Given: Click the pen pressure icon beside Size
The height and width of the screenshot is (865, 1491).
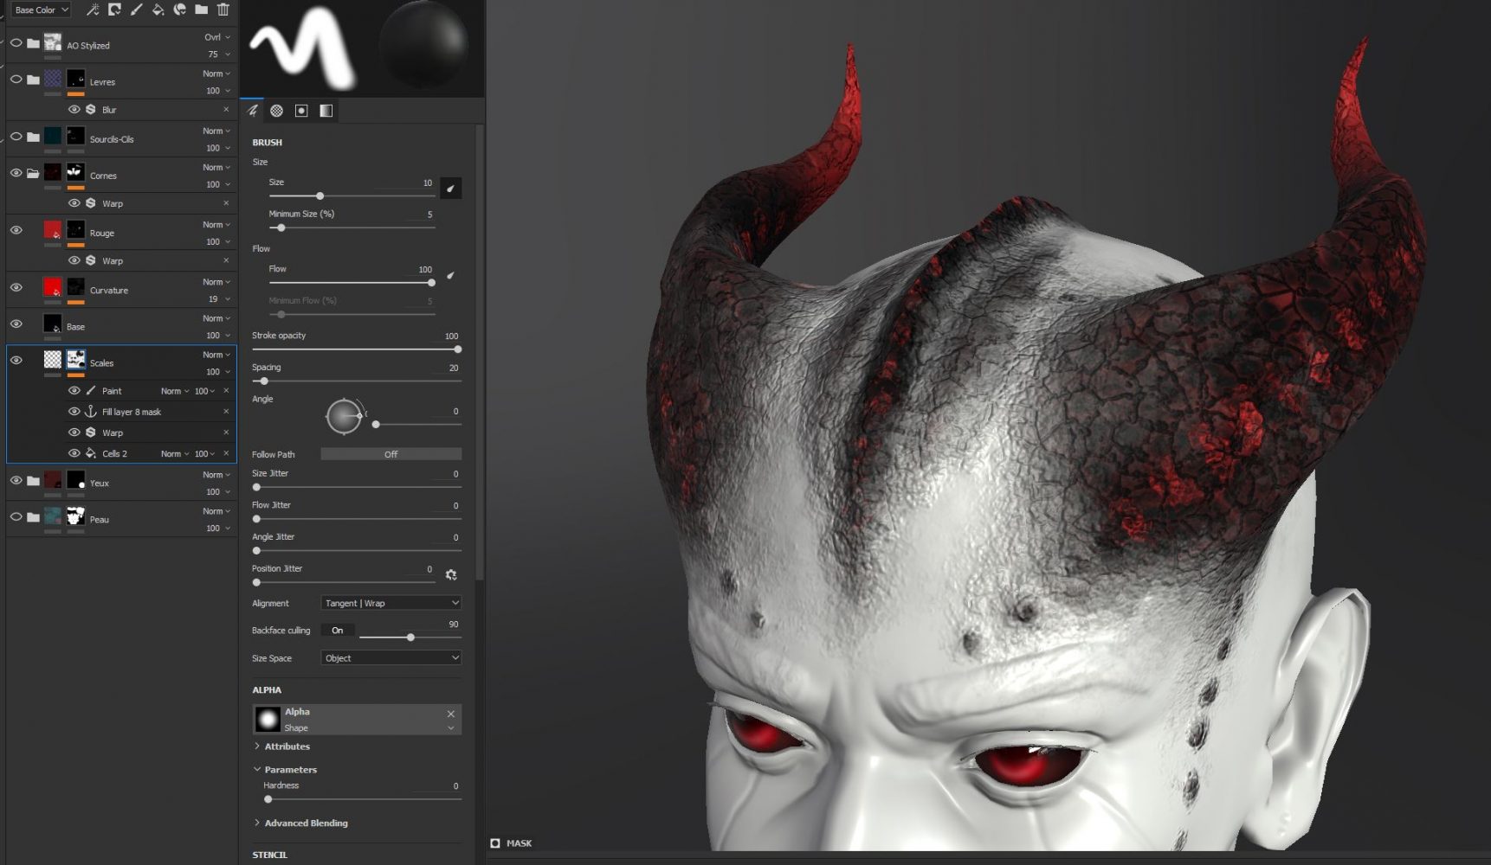Looking at the screenshot, I should click(450, 188).
